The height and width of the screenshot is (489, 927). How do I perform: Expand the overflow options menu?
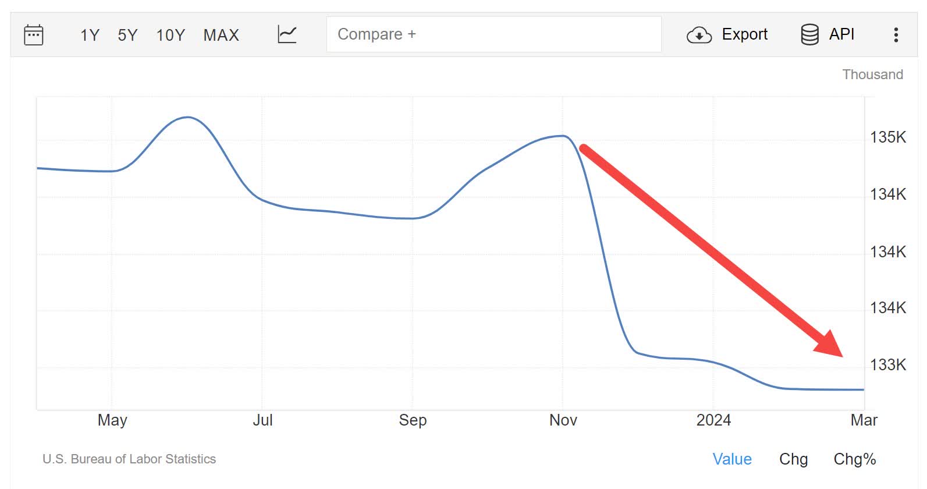894,35
